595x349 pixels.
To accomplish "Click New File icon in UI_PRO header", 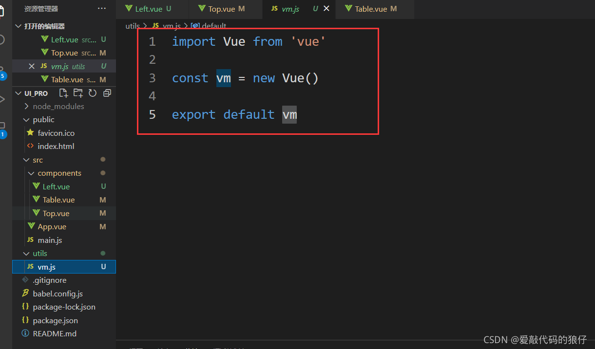I will [x=63, y=93].
